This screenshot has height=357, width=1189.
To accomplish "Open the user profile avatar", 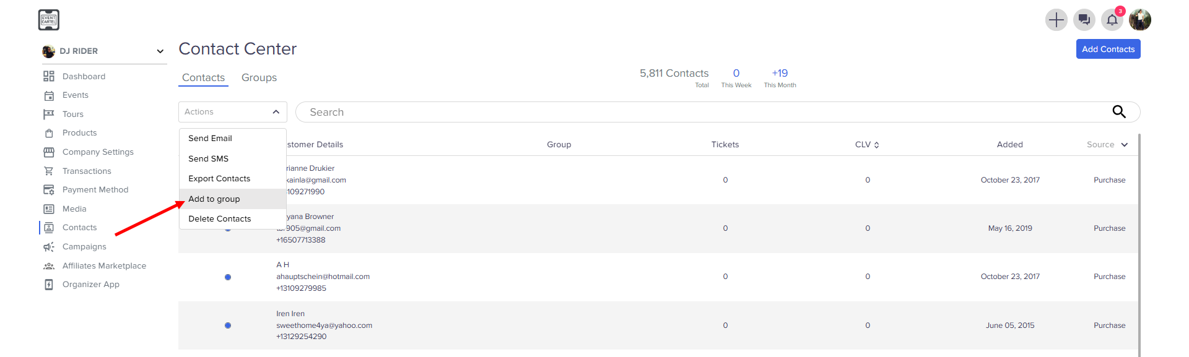I will [x=1140, y=20].
